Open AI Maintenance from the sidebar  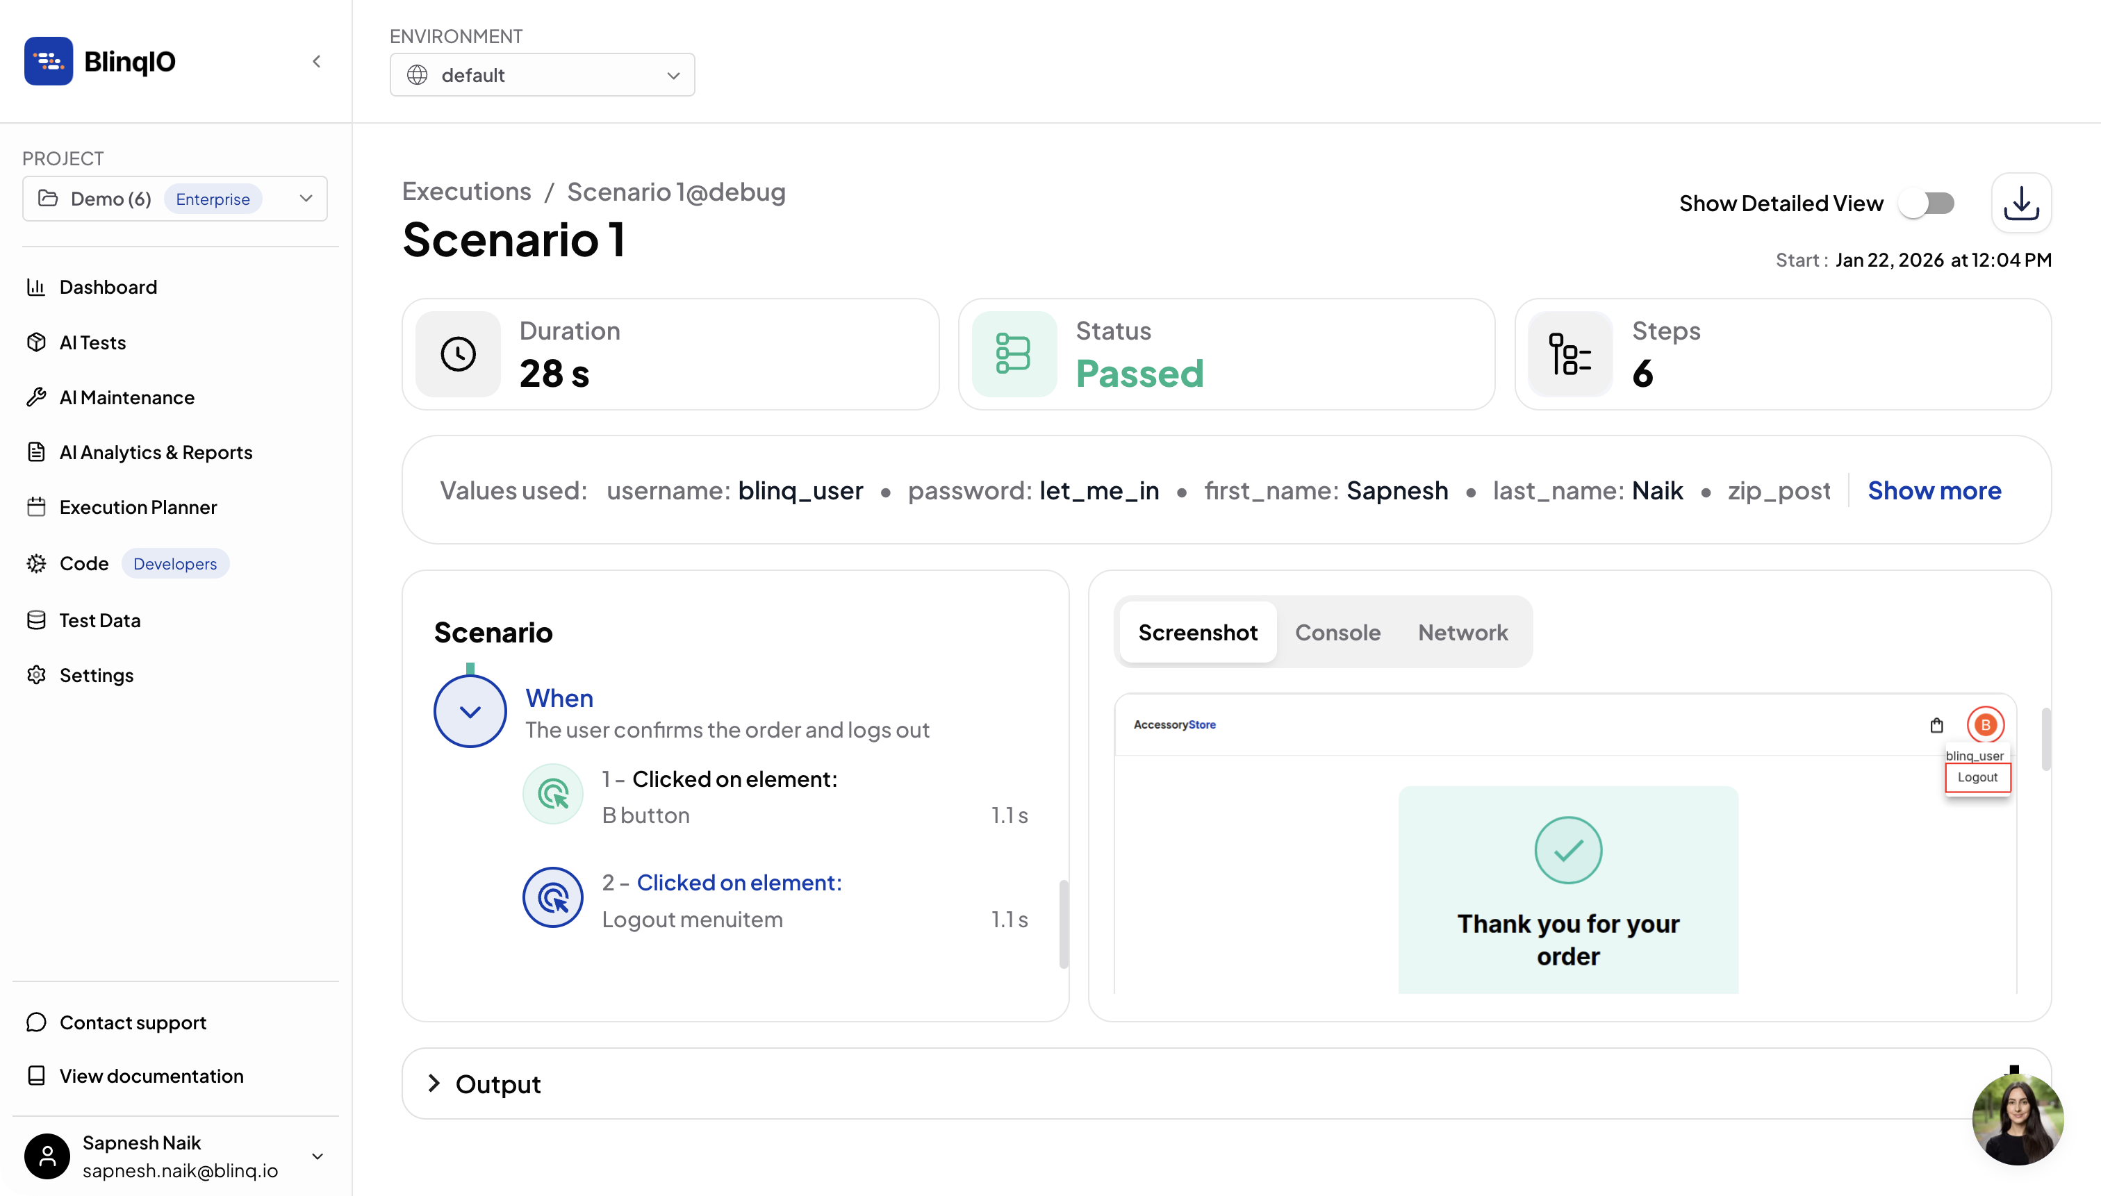click(x=126, y=397)
